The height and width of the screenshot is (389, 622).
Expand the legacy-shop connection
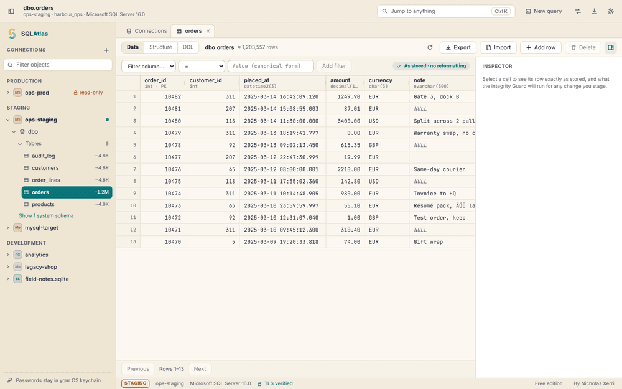coord(8,267)
